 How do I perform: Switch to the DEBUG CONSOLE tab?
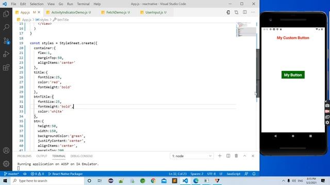point(81,156)
